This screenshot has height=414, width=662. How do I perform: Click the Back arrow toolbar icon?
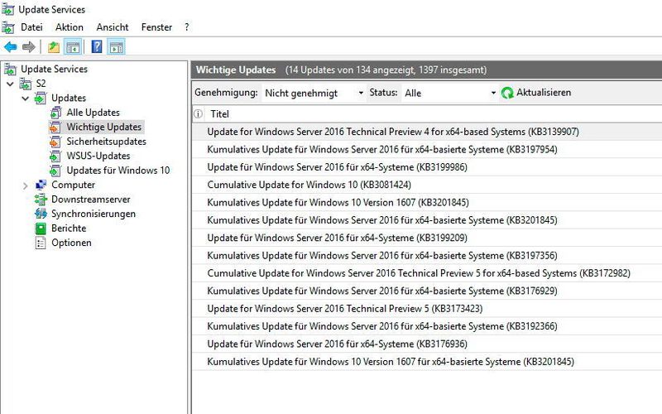11,47
